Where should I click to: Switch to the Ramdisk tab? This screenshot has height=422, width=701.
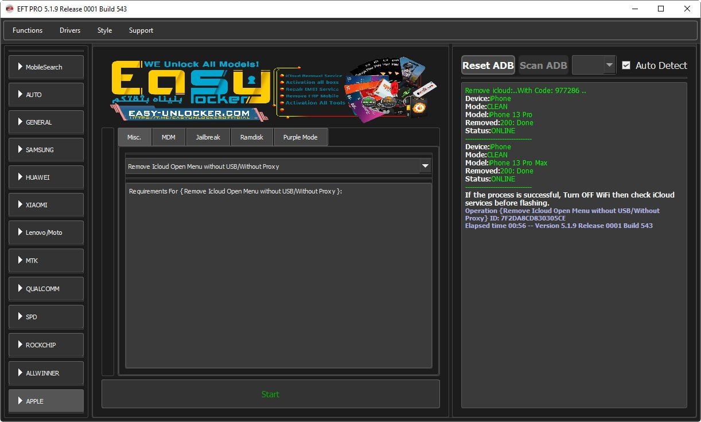click(252, 137)
